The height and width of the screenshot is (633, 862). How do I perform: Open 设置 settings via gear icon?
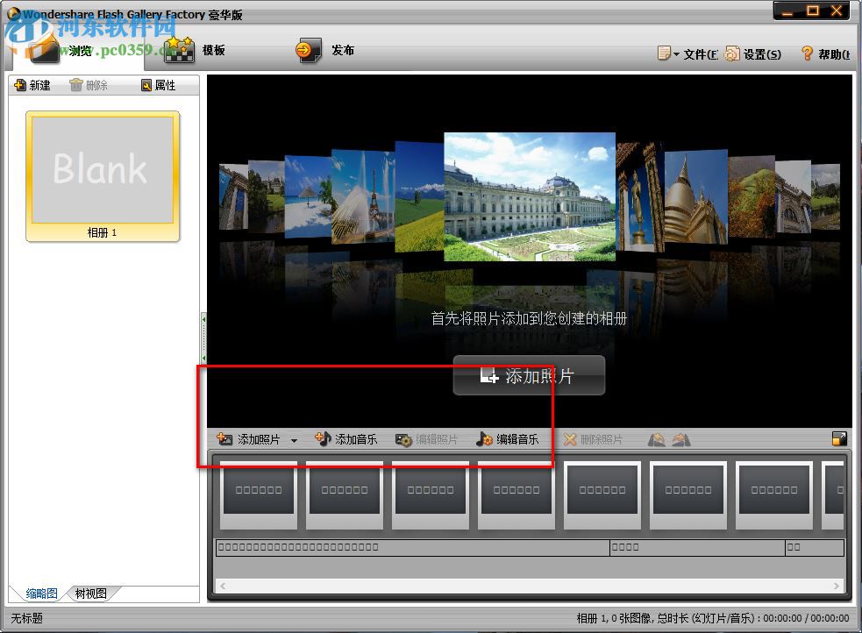(734, 53)
